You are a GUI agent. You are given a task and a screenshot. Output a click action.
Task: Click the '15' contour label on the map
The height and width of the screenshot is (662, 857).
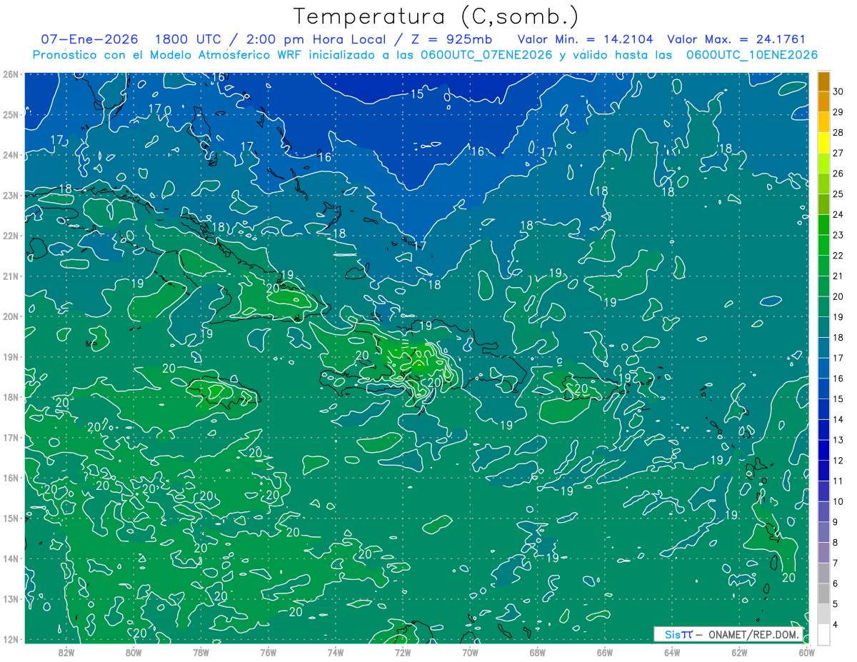417,94
